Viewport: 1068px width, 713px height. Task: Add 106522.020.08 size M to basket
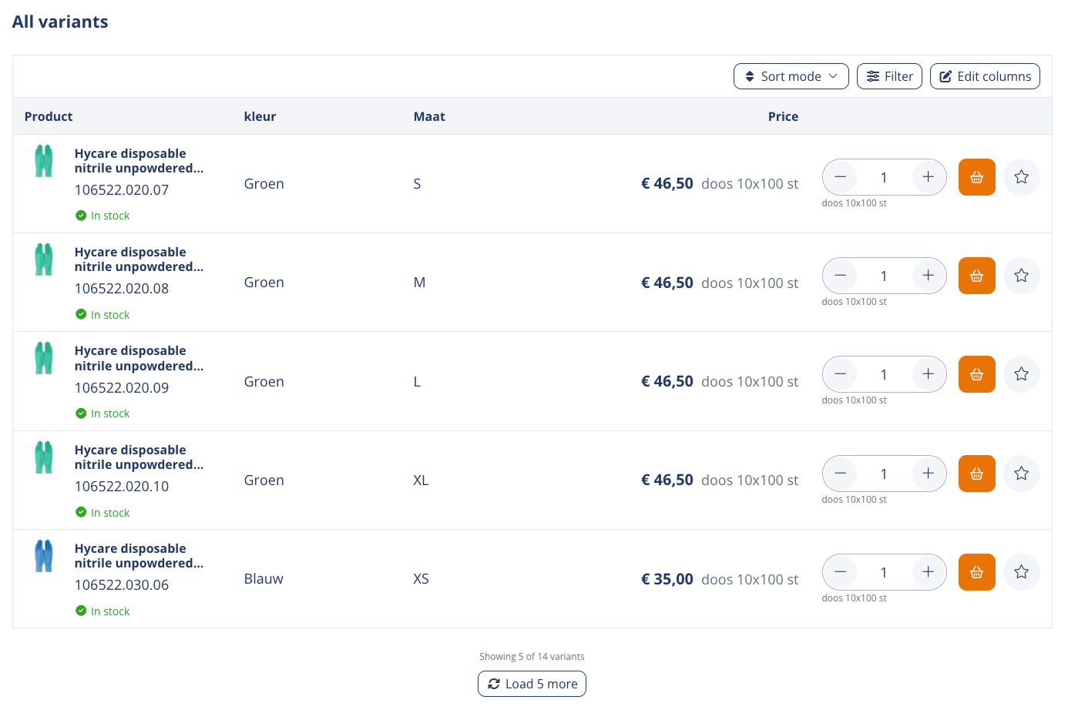[976, 276]
